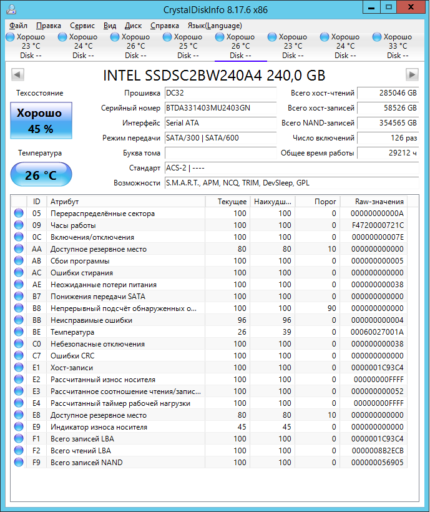Click status orb next to Температура attribute

19,332
